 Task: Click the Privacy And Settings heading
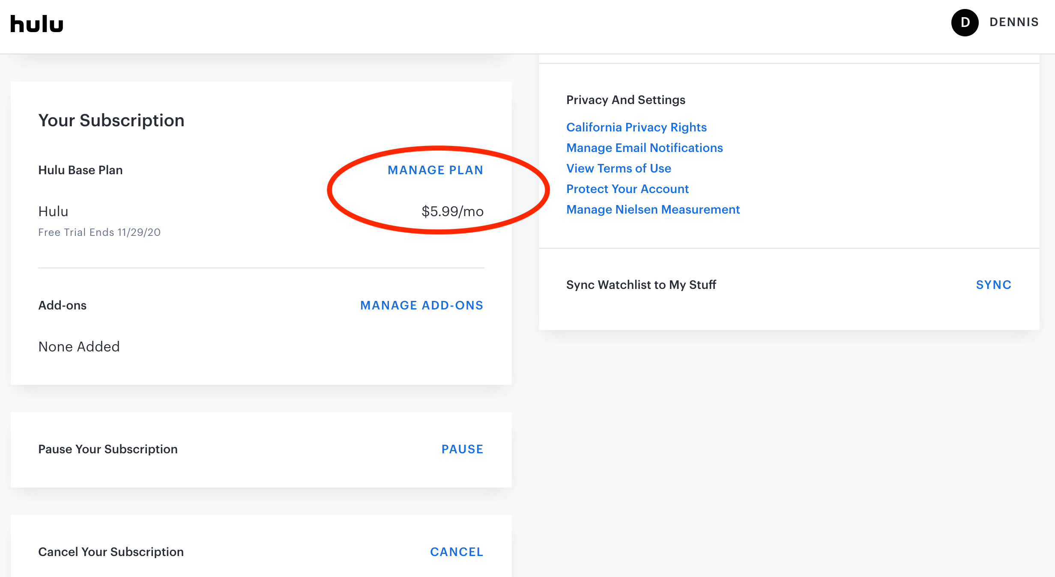625,100
